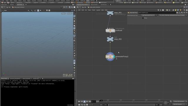This screenshot has width=188, height=106.
Task: Open the Layout menu in the network editor
Action: coord(98,10)
